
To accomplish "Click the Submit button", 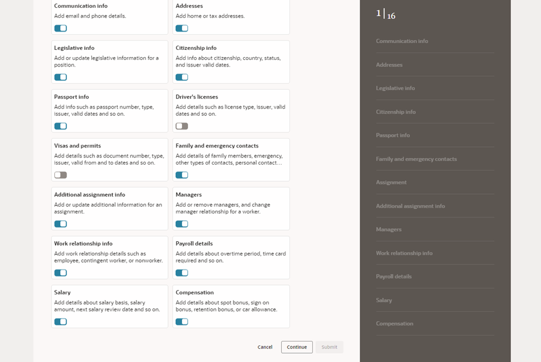I will point(329,346).
